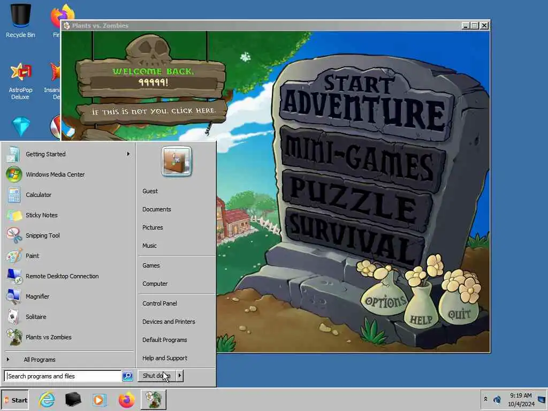Click the network tray icon
548x411 pixels.
(542, 399)
